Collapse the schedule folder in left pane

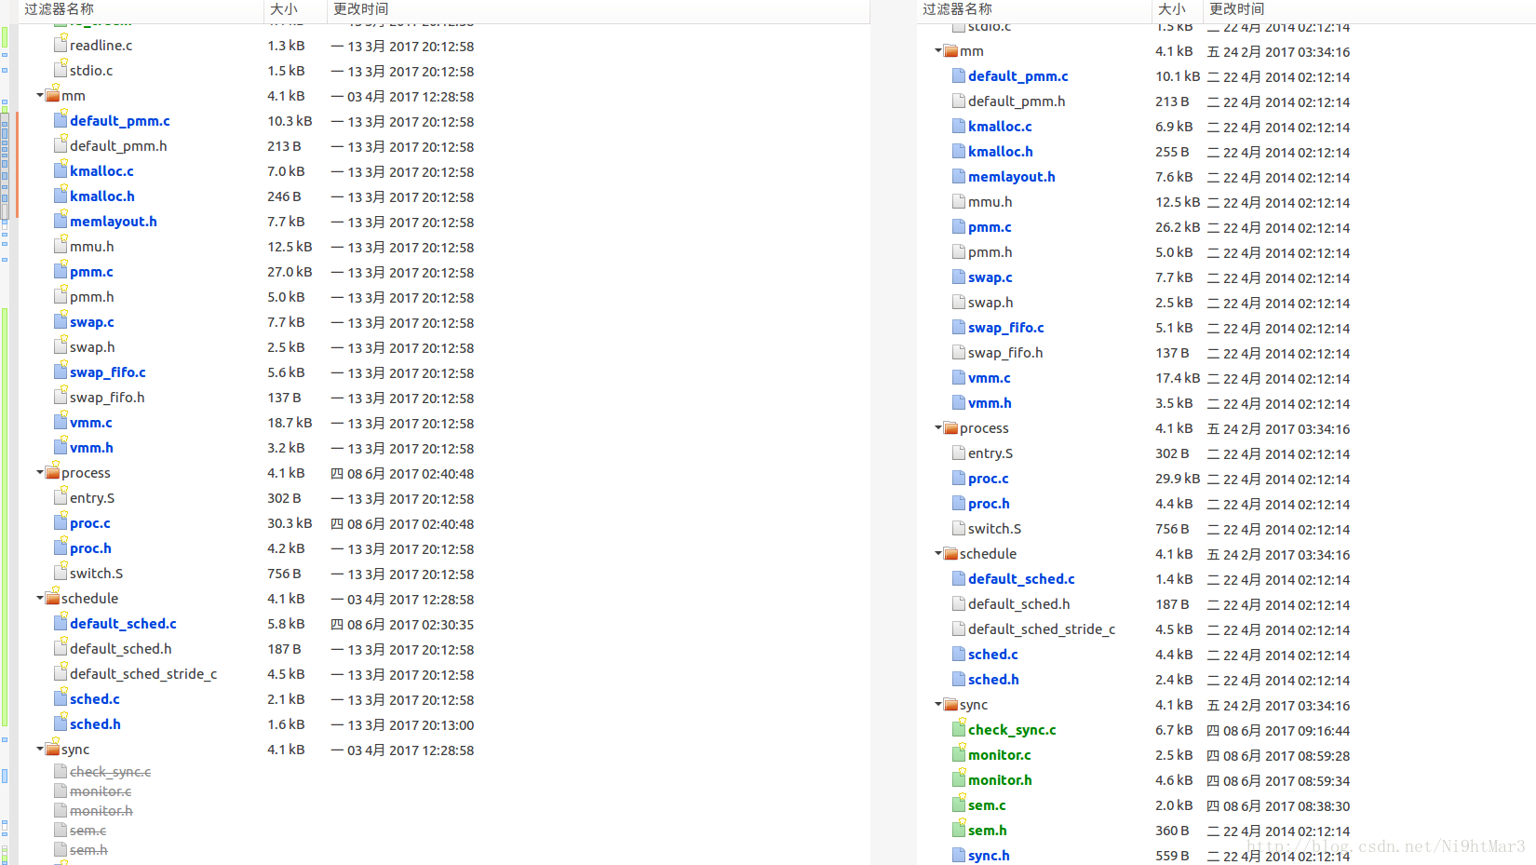(40, 598)
